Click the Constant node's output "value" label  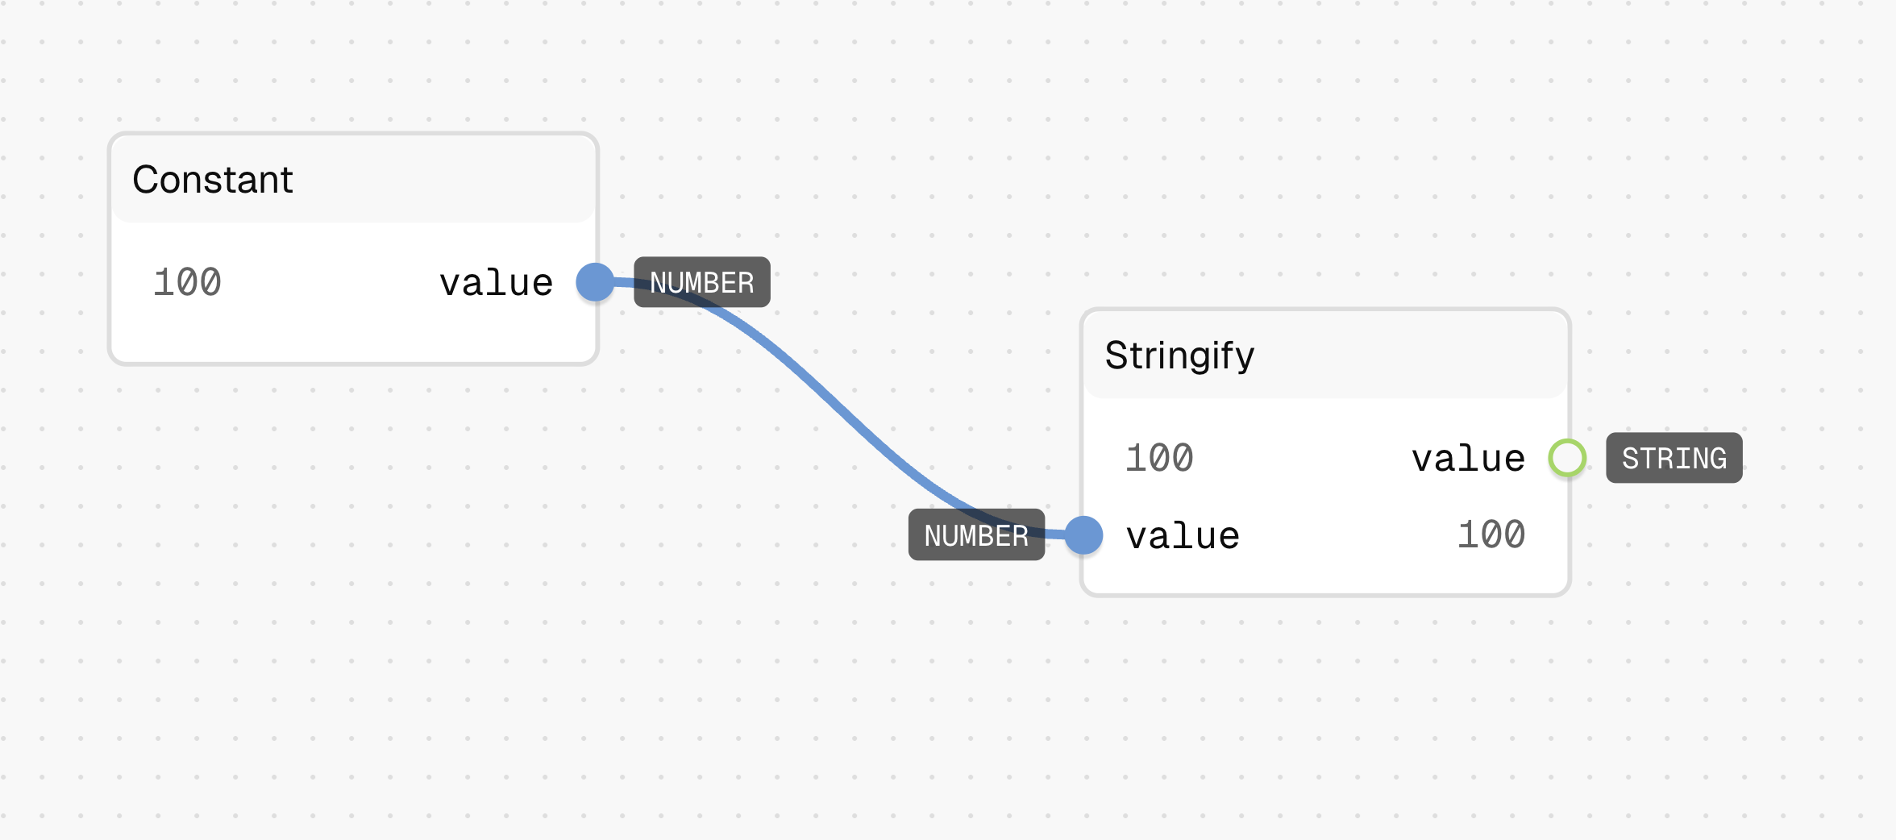point(496,283)
